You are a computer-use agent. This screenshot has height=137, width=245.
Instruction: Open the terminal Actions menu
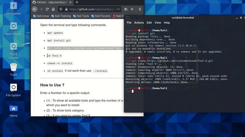(x=139, y=23)
